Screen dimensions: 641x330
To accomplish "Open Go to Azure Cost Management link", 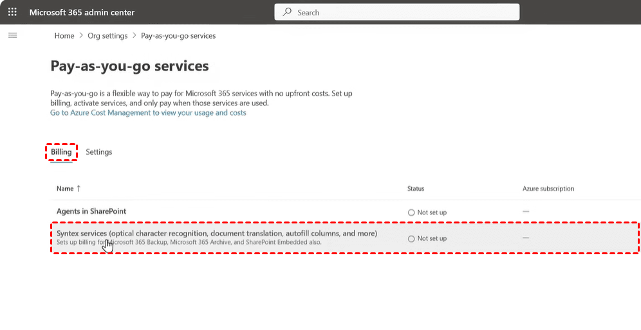I will 148,112.
